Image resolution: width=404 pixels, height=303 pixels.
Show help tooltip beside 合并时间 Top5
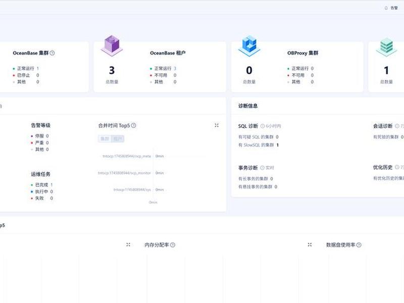tap(133, 125)
